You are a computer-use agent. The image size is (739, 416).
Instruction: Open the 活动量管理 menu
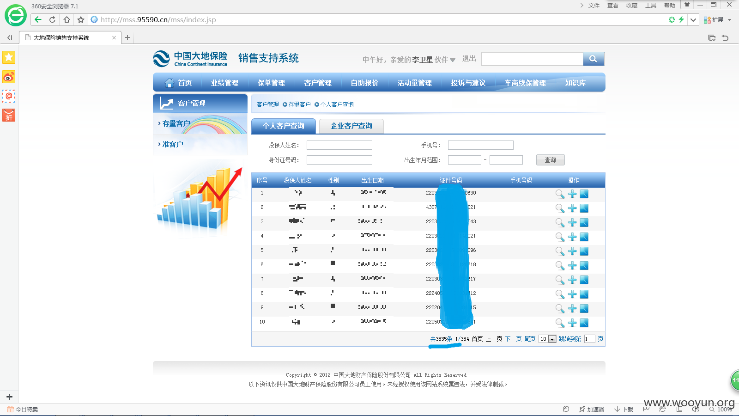pos(415,83)
